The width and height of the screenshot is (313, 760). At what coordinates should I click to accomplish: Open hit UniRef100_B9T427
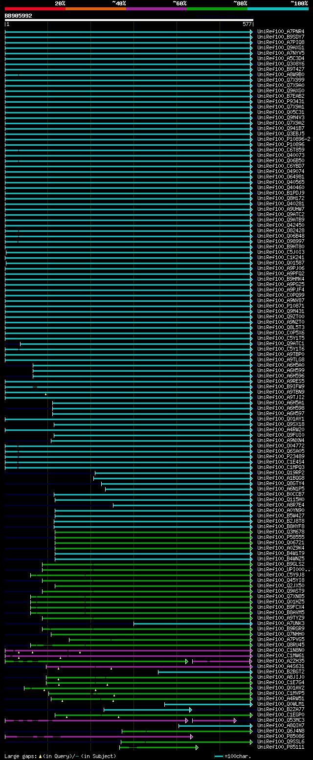pos(281,69)
